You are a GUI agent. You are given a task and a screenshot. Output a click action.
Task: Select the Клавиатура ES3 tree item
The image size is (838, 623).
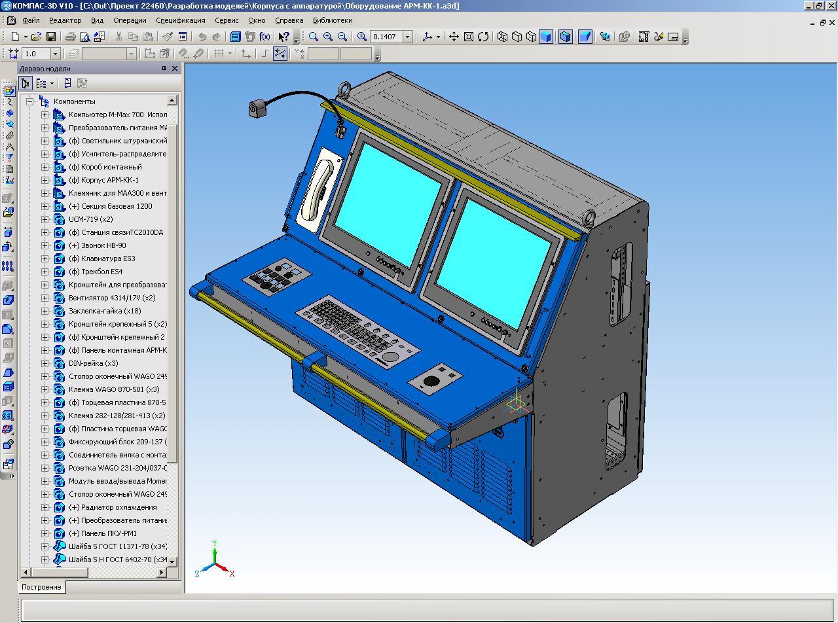coord(101,258)
